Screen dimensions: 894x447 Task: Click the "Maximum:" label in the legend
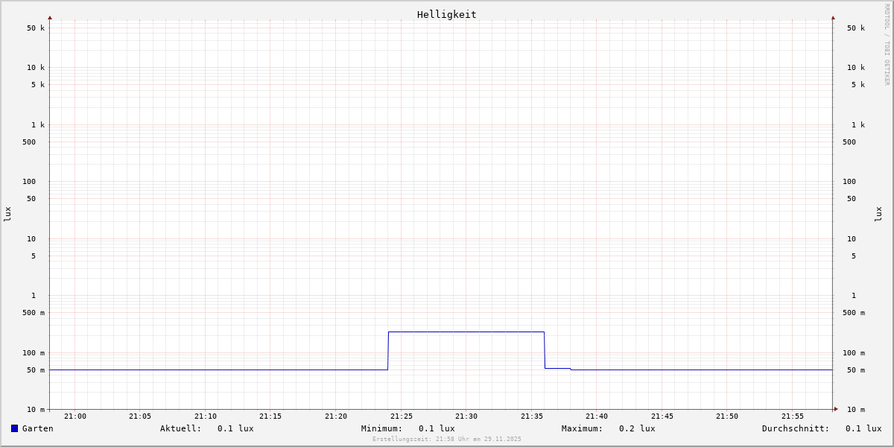pos(583,428)
